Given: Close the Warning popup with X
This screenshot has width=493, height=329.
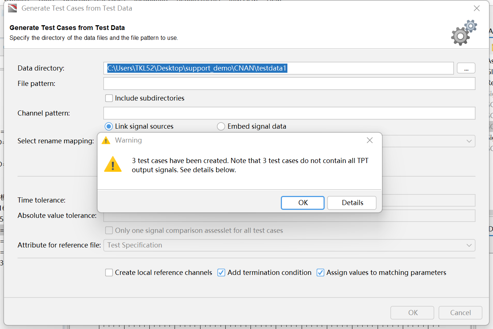Looking at the screenshot, I should 370,140.
